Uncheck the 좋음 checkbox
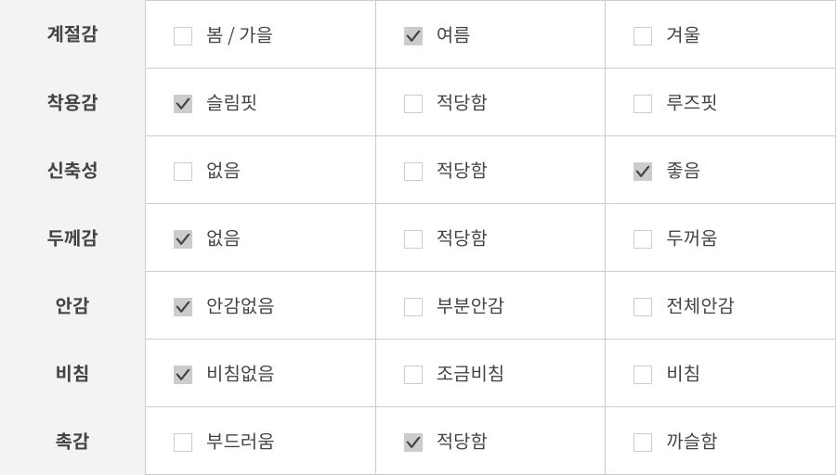The width and height of the screenshot is (836, 475). click(x=643, y=172)
